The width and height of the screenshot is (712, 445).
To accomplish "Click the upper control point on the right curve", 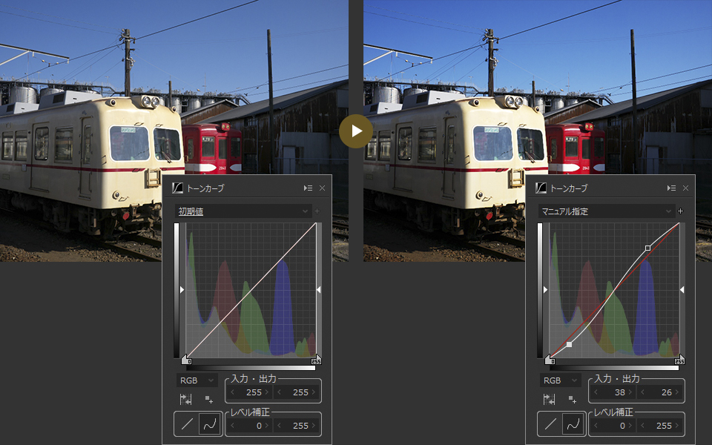I will point(648,248).
